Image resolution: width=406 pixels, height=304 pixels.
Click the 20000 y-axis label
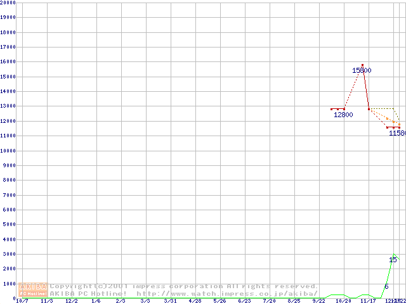pyautogui.click(x=8, y=3)
